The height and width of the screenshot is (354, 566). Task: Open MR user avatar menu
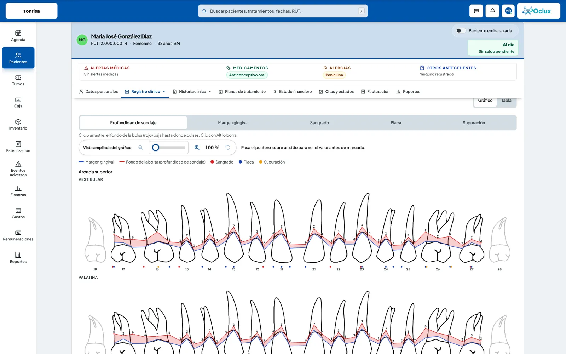(x=508, y=11)
